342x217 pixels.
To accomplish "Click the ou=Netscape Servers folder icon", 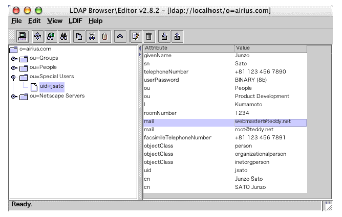I will [24, 97].
